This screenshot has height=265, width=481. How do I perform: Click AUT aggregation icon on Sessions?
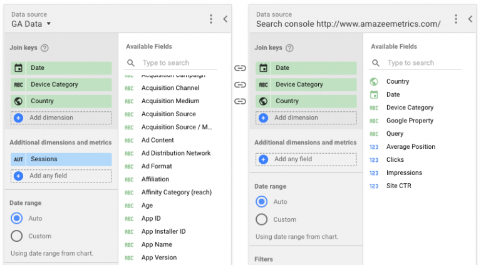click(18, 159)
